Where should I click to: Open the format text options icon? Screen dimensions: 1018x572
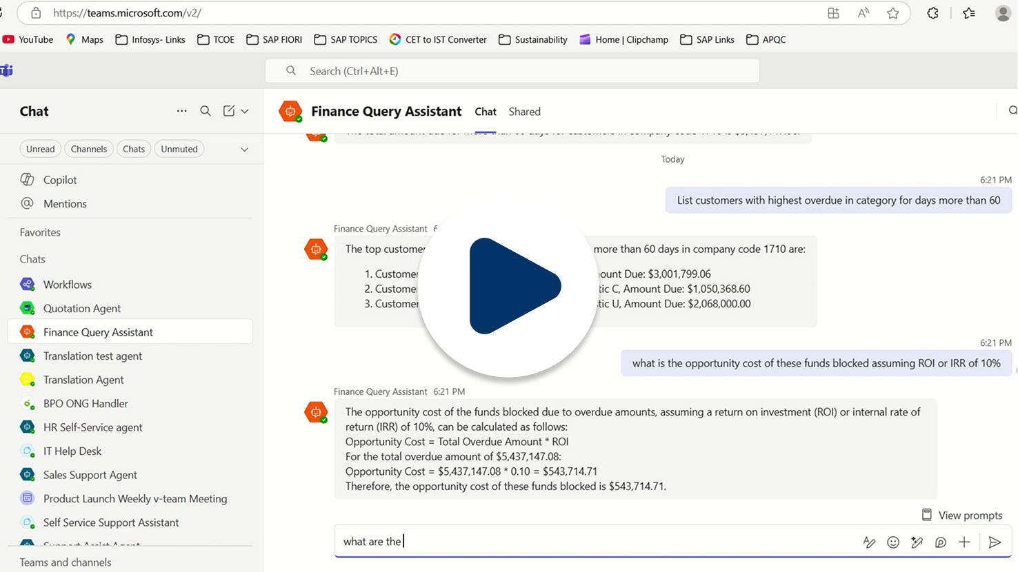(x=869, y=542)
